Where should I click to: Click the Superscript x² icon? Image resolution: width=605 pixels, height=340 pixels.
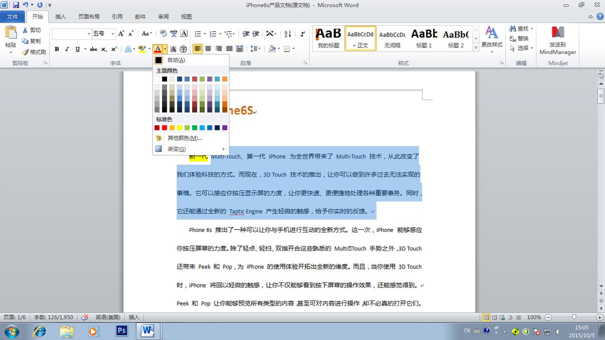coord(114,49)
